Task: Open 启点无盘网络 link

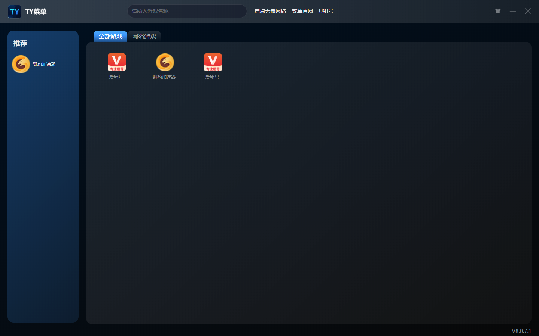Action: click(270, 11)
